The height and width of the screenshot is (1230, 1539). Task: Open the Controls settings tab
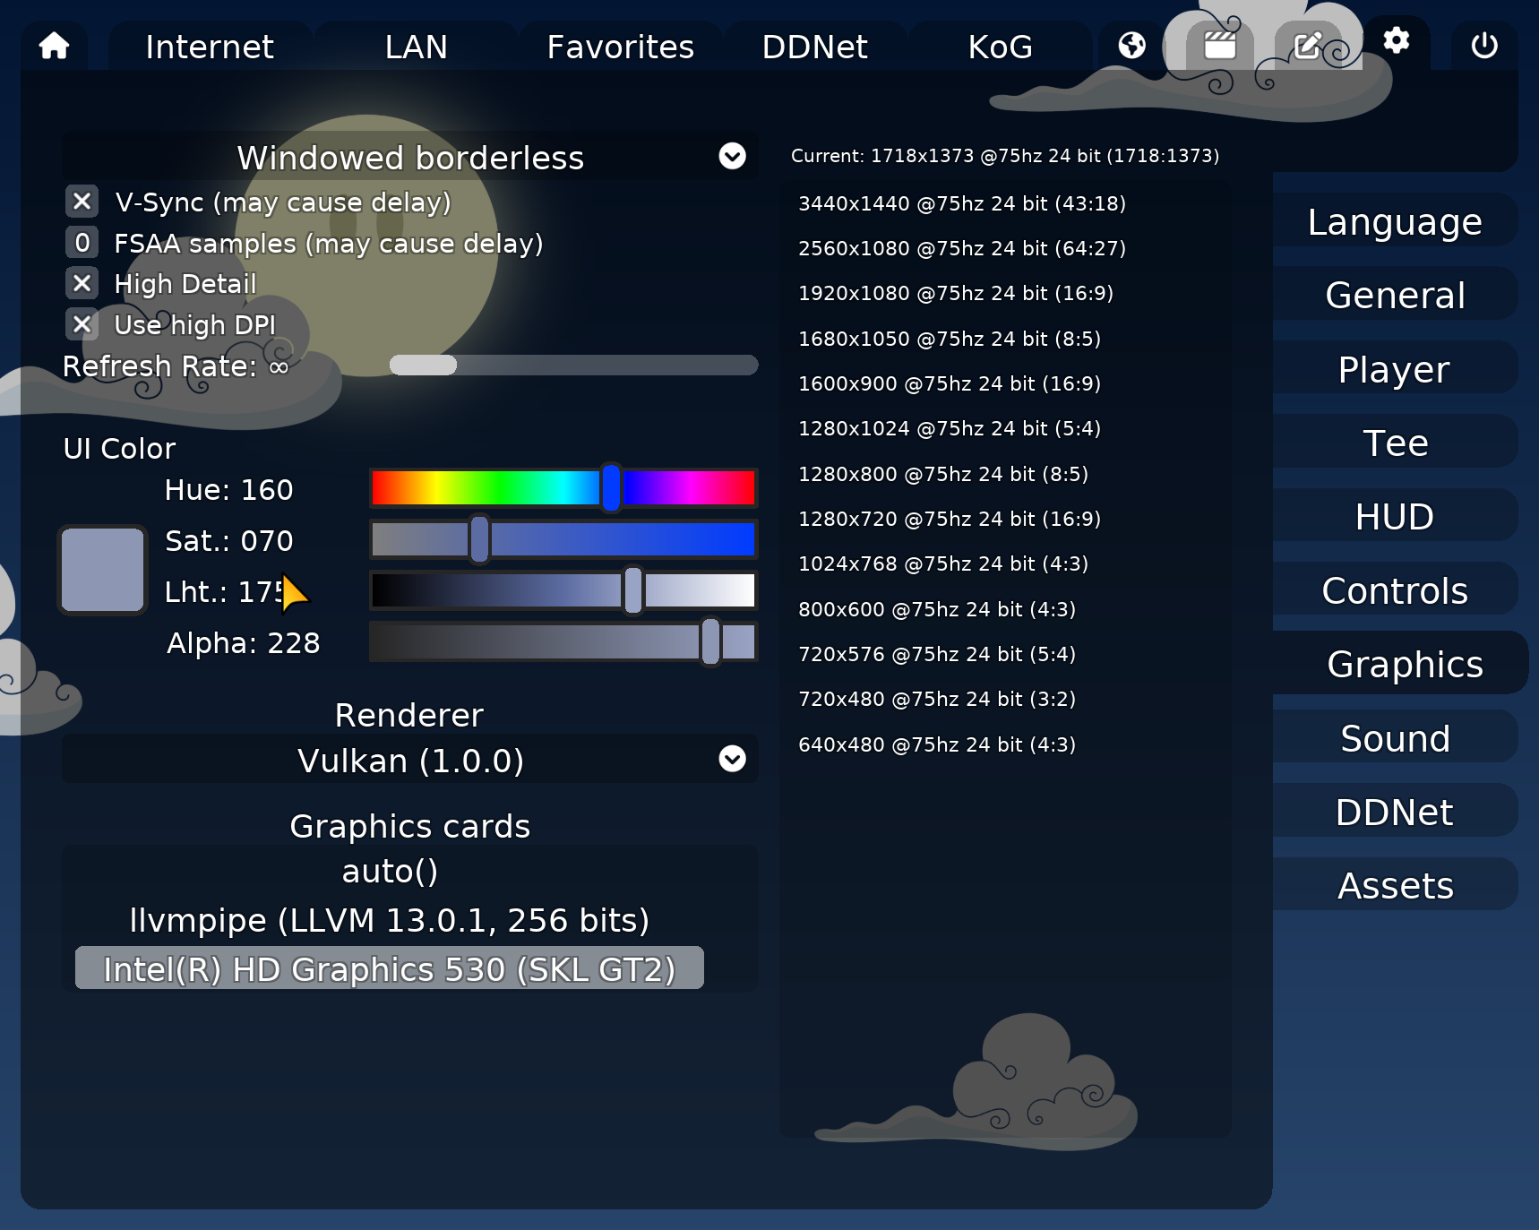(1395, 590)
